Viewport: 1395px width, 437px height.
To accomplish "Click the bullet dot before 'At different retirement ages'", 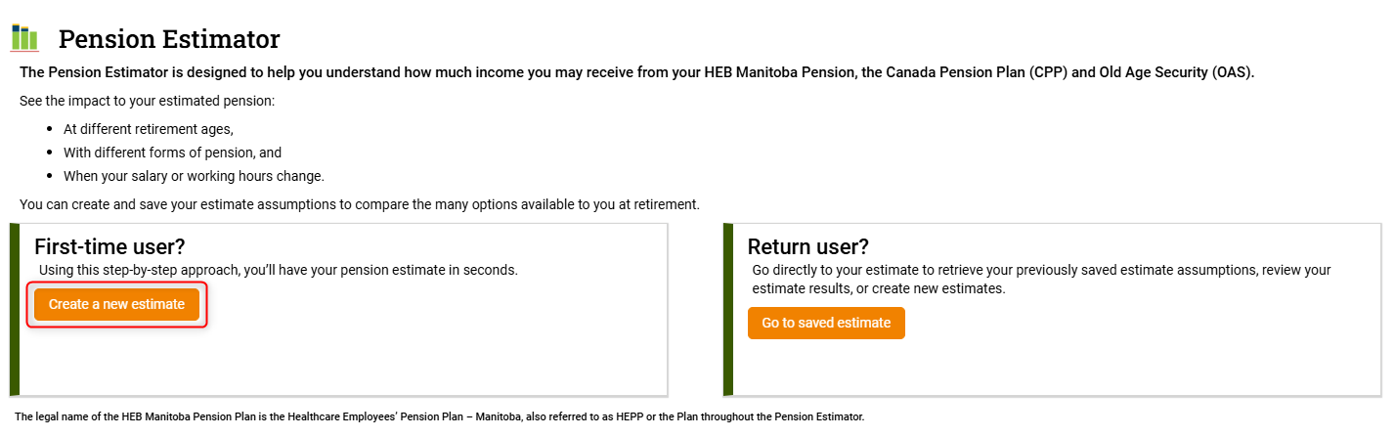I will 52,130.
